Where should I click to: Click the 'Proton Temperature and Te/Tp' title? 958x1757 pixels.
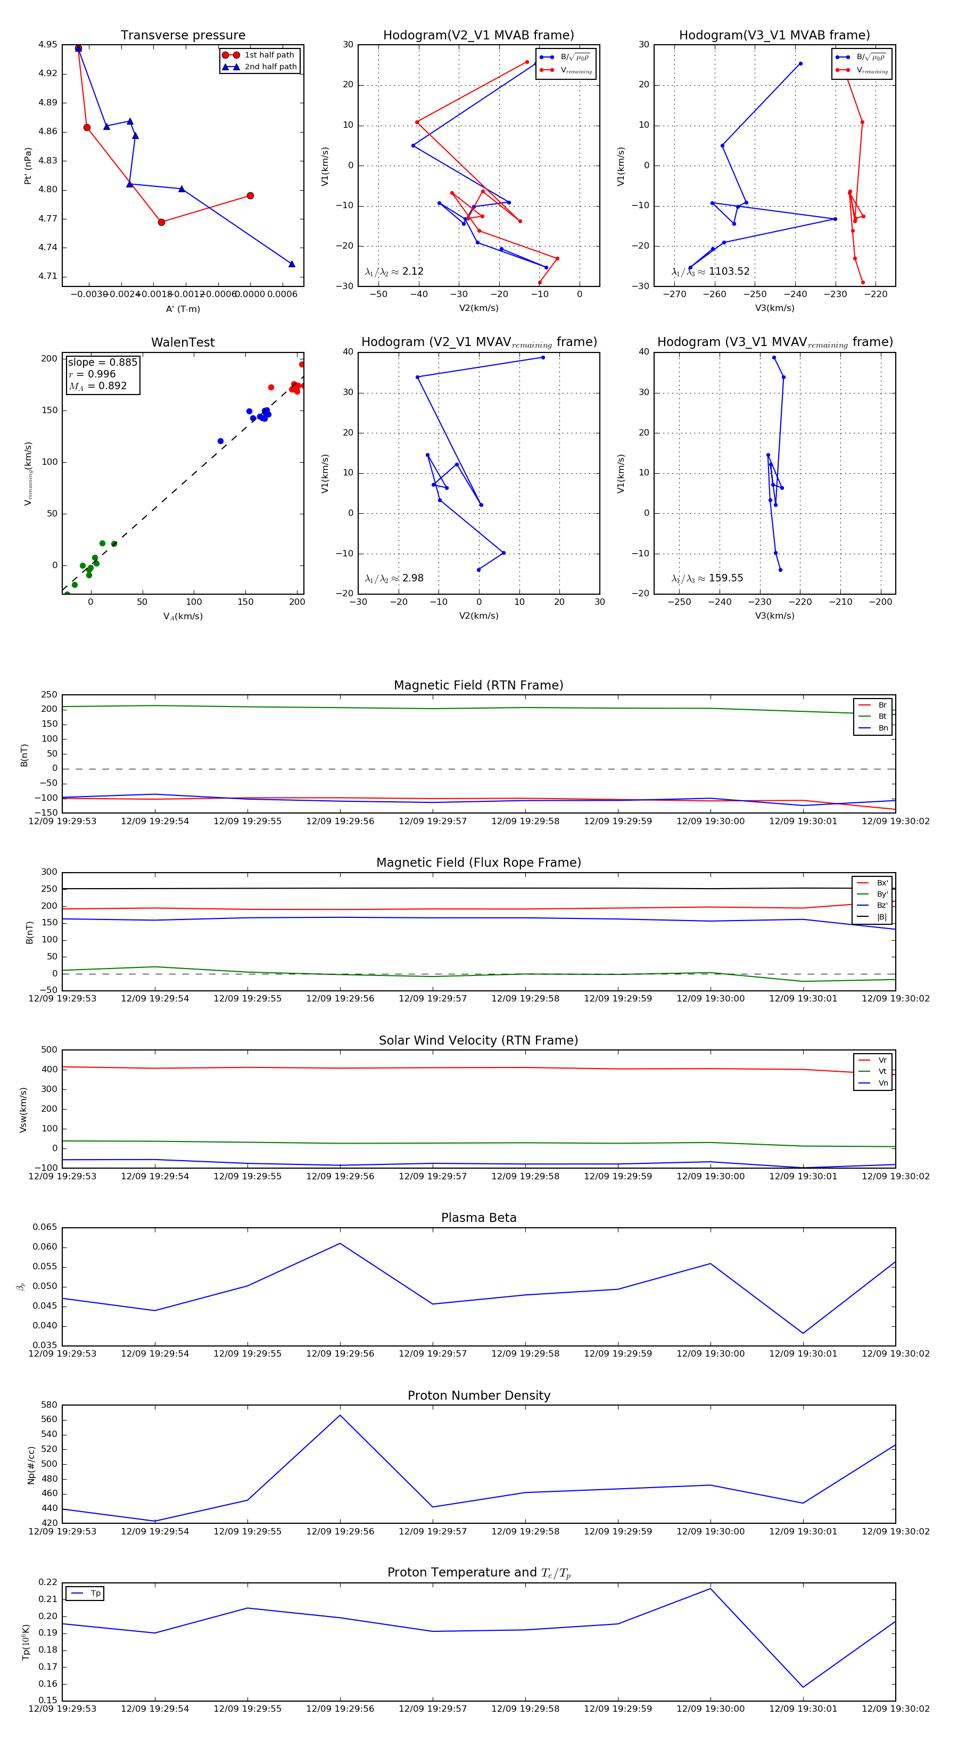point(478,1573)
